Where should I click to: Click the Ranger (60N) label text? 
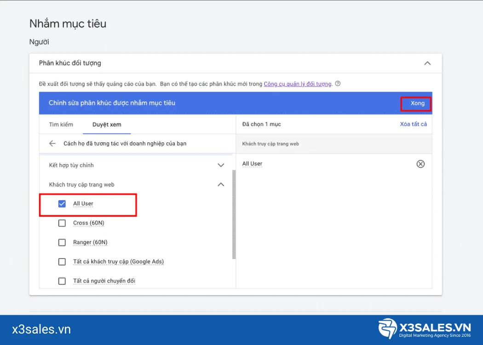point(90,242)
